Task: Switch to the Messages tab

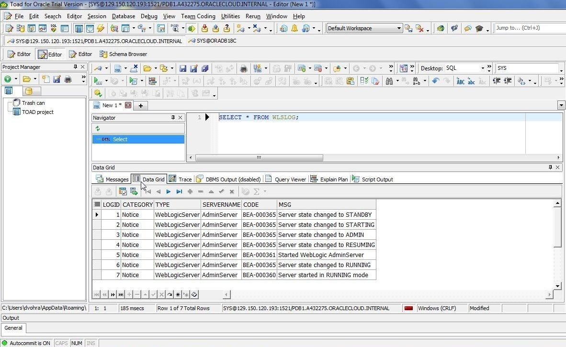Action: [x=112, y=179]
